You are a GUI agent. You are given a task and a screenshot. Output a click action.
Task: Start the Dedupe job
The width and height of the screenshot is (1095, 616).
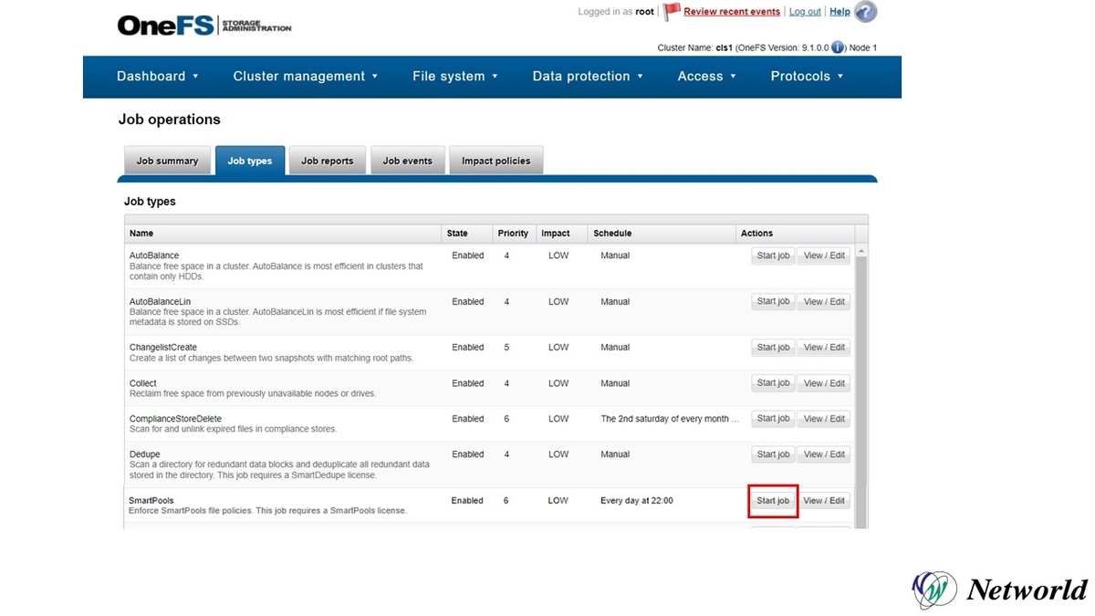[773, 454]
